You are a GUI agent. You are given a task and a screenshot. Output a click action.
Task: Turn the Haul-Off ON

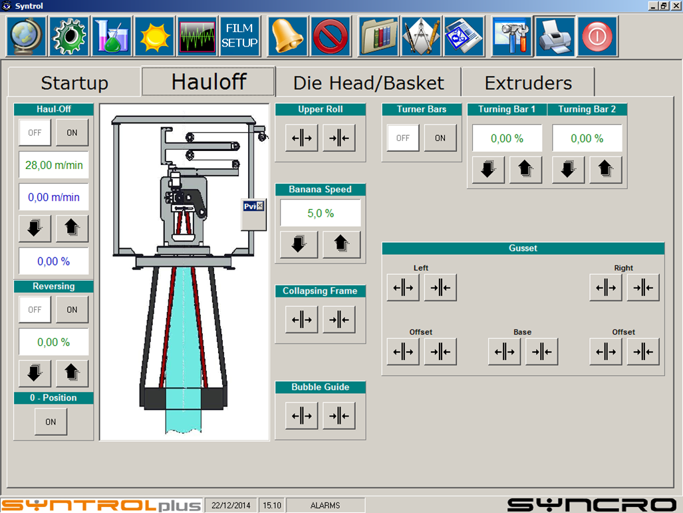click(x=72, y=133)
